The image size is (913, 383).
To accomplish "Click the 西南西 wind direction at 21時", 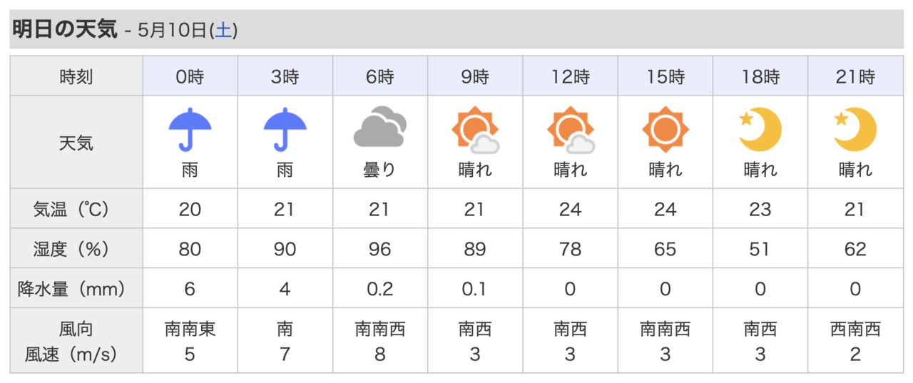I will (x=855, y=329).
